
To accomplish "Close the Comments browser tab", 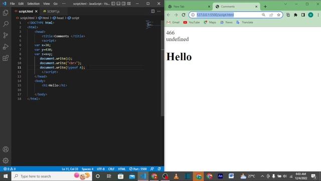I will (256, 7).
